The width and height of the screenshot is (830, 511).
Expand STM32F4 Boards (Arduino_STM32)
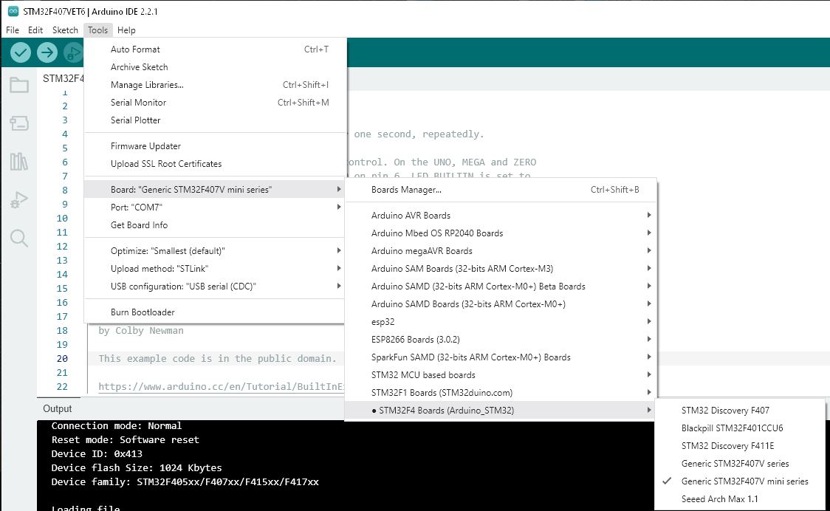click(x=501, y=411)
